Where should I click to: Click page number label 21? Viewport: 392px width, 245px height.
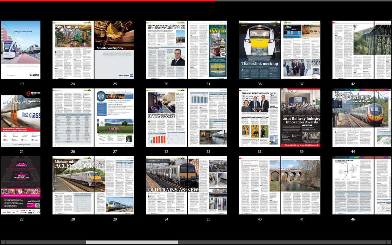[21, 152]
